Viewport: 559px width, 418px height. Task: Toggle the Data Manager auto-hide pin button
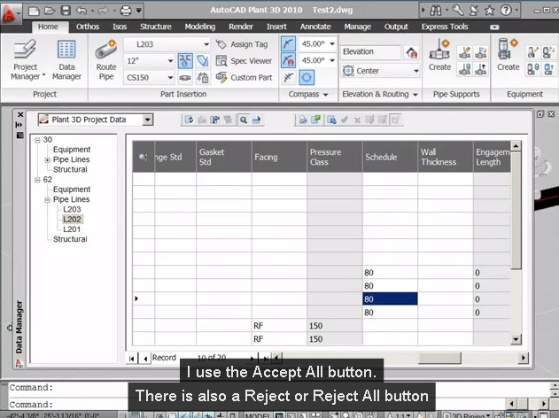coord(19,125)
